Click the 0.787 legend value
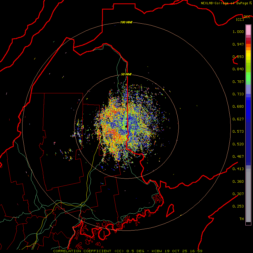 238,82
